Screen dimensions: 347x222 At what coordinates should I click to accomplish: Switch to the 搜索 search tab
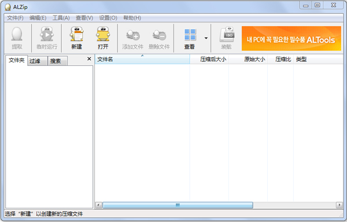[x=57, y=61]
